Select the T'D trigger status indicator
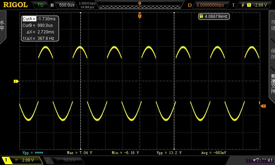Image resolution: width=275 pixels, height=165 pixels. point(40,5)
